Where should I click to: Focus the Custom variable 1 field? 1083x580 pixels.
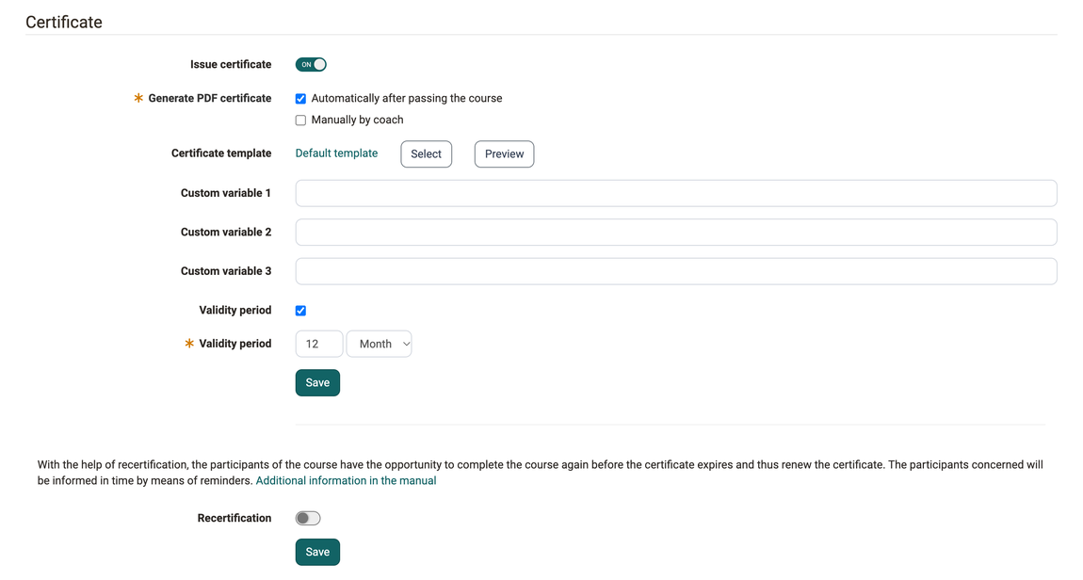[x=676, y=193]
